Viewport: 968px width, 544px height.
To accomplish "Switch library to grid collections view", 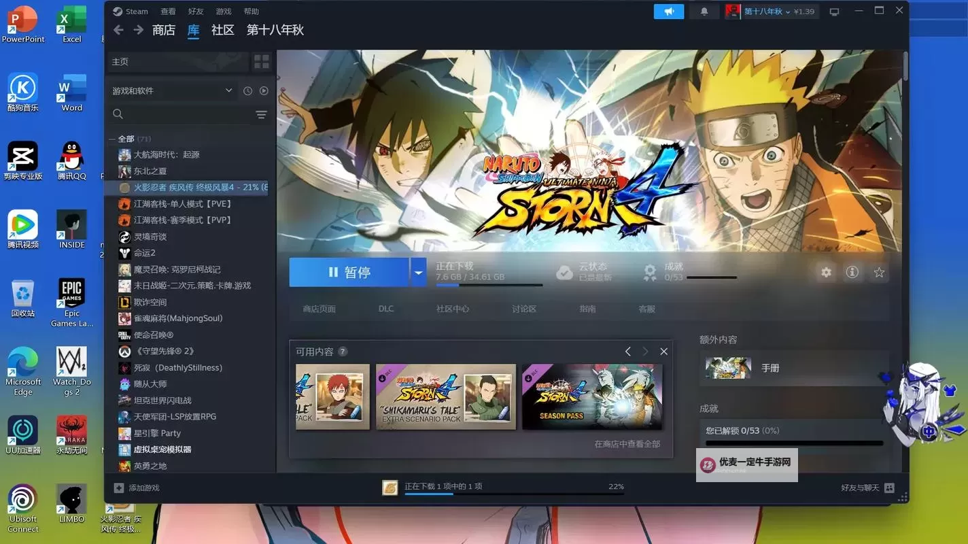I will tap(262, 62).
